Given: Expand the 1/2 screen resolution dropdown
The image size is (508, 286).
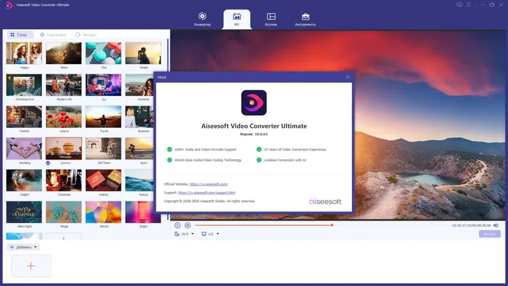Looking at the screenshot, I should (218, 234).
